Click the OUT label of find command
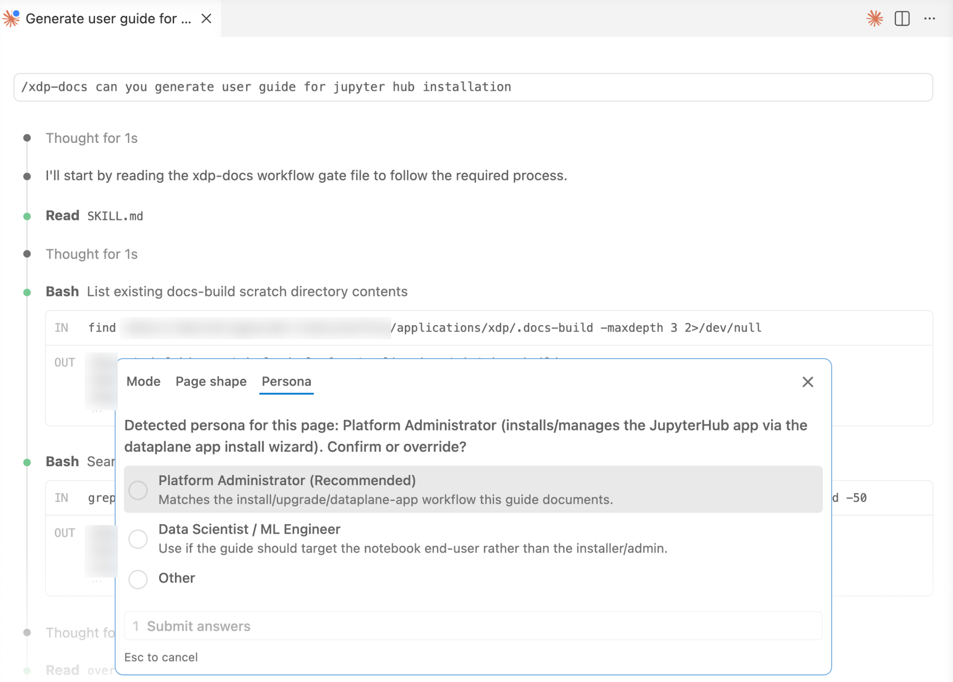This screenshot has height=682, width=953. pos(65,362)
